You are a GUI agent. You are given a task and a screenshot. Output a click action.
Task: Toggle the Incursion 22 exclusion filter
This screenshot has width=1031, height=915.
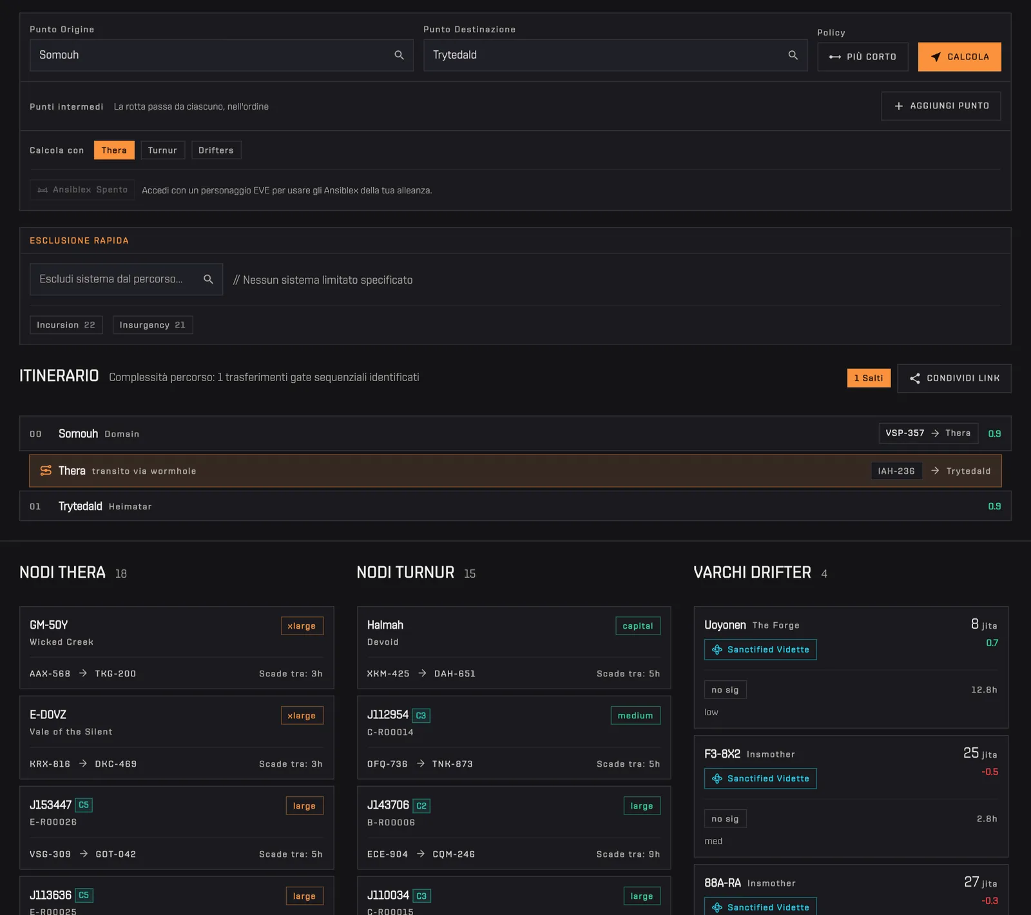coord(66,325)
